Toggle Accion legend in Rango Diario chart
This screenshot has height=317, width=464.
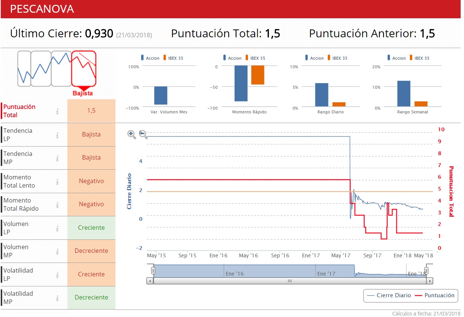coord(315,58)
